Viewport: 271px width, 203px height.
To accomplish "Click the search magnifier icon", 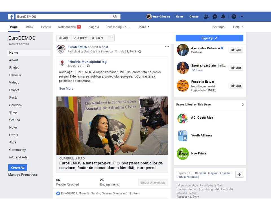I will [x=115, y=16].
